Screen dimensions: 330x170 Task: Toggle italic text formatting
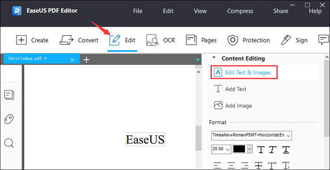tap(273, 150)
